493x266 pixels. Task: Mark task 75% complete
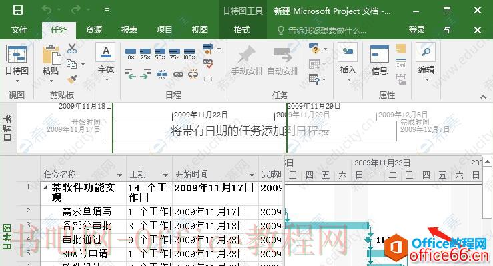coord(175,54)
